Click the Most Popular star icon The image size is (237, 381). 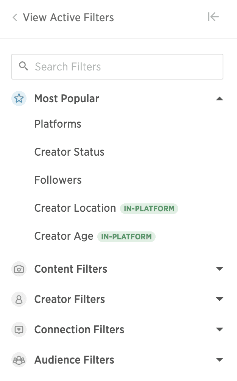pos(19,98)
